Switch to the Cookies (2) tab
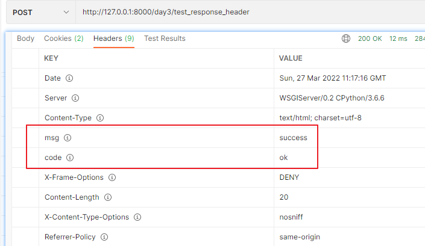Image resolution: width=425 pixels, height=246 pixels. (x=64, y=38)
